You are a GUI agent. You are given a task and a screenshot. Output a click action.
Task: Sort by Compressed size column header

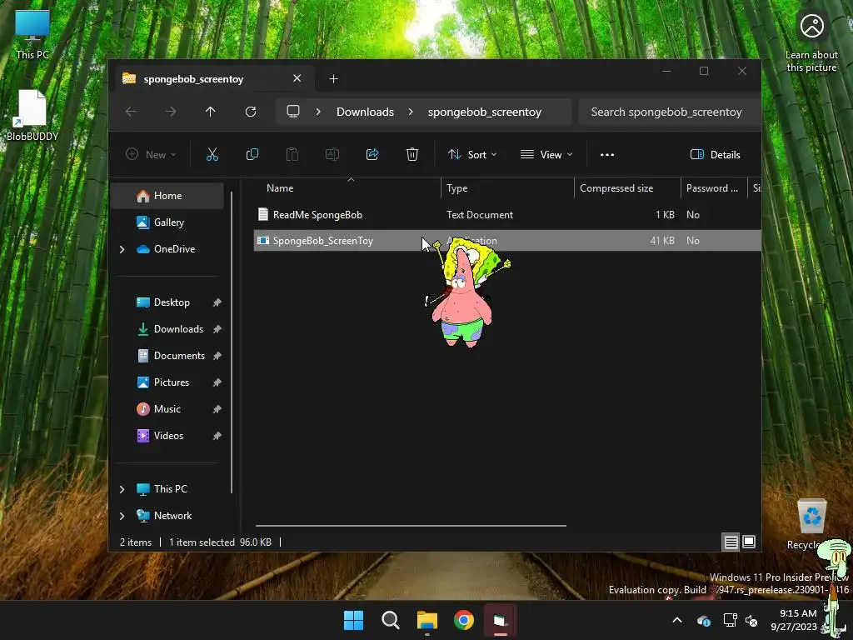[x=627, y=188]
